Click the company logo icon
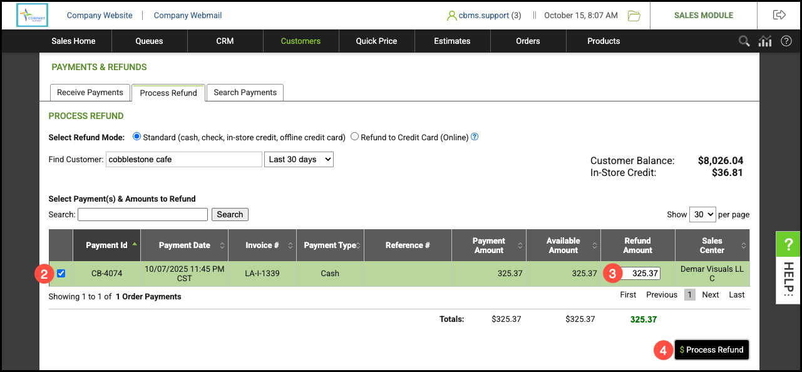Image resolution: width=802 pixels, height=372 pixels. coord(32,15)
